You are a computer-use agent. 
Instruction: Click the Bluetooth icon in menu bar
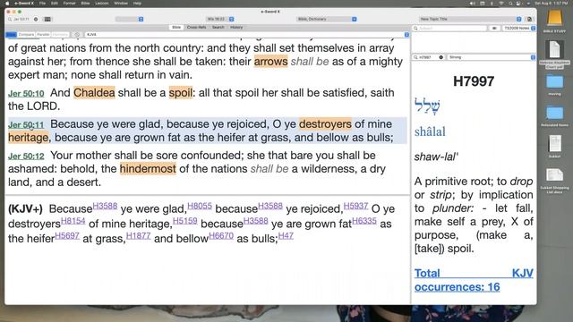(x=492, y=3)
